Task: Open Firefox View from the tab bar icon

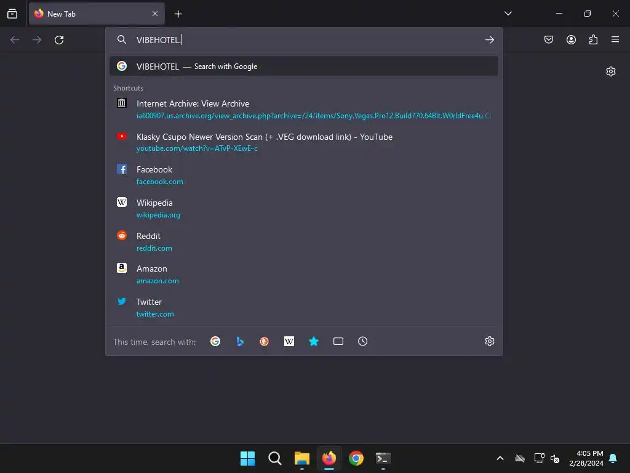Action: [12, 14]
